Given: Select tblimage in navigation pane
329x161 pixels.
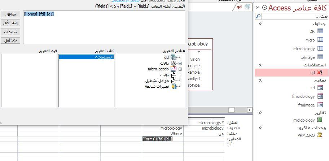Looking at the screenshot, I should coord(308,57).
